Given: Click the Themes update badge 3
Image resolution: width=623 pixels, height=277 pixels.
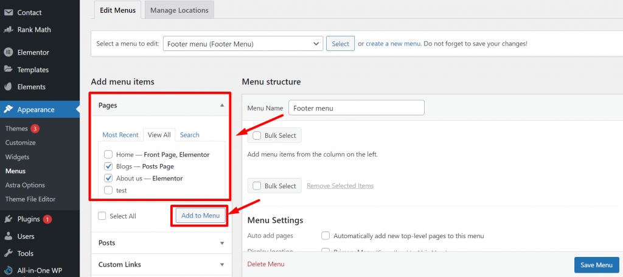Looking at the screenshot, I should [35, 129].
